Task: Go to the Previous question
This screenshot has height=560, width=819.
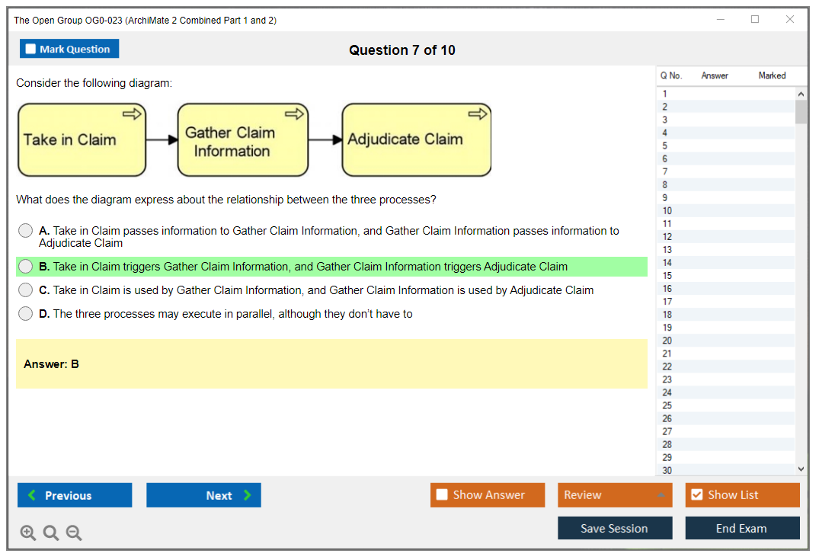Action: pyautogui.click(x=75, y=495)
